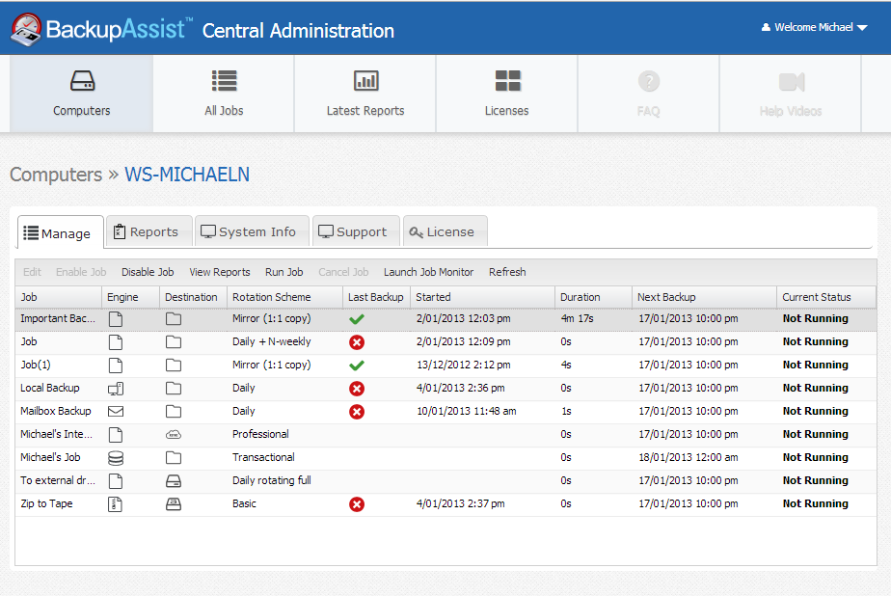Switch to the Manage tab
Viewport: 891px width, 596px height.
61,233
